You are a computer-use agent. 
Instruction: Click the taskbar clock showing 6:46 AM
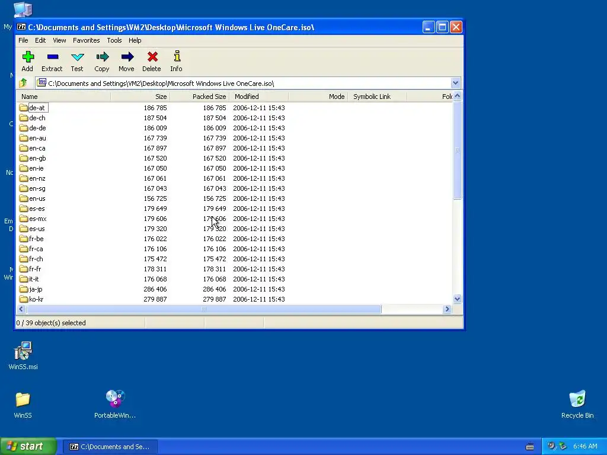[585, 446]
